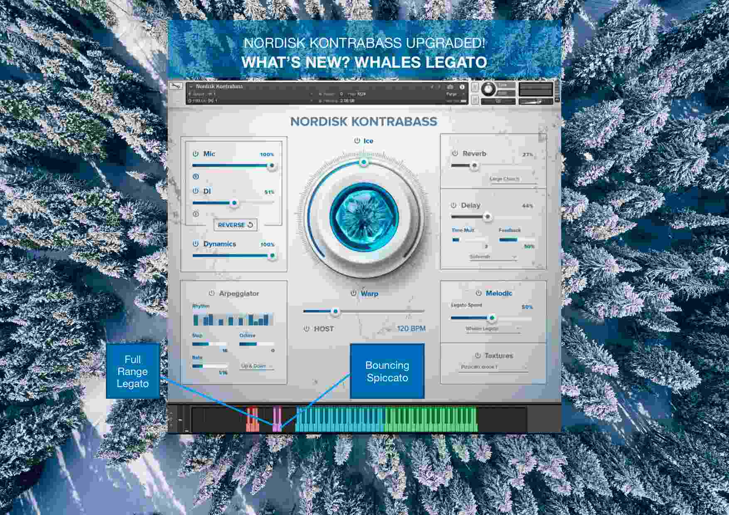This screenshot has width=729, height=515.
Task: Click the info icon in the instrument header
Action: click(x=462, y=87)
